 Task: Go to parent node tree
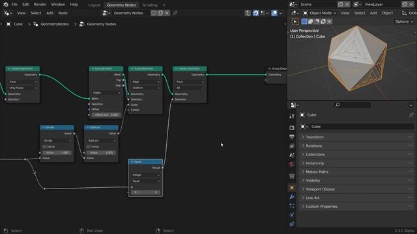248,13
